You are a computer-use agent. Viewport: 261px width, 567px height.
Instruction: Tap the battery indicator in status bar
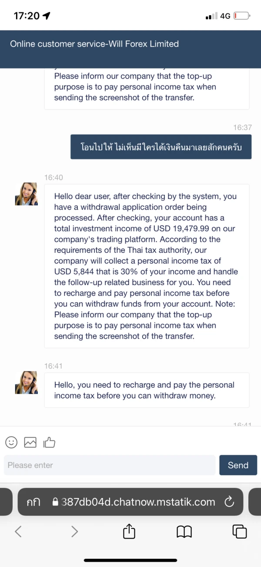coord(241,16)
